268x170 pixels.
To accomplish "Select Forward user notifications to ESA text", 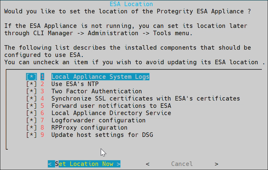I will coord(111,106).
